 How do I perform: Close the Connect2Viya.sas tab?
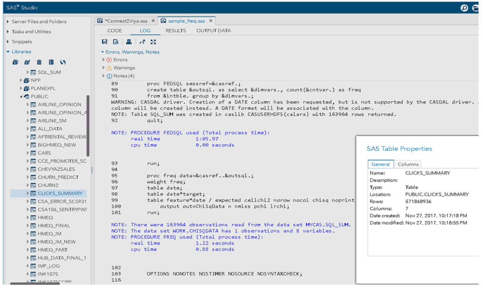click(153, 21)
